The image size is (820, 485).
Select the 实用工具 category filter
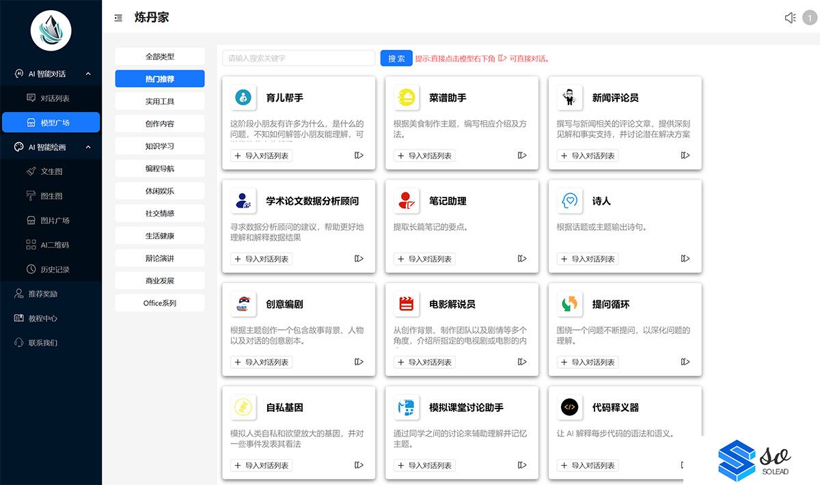(x=160, y=101)
